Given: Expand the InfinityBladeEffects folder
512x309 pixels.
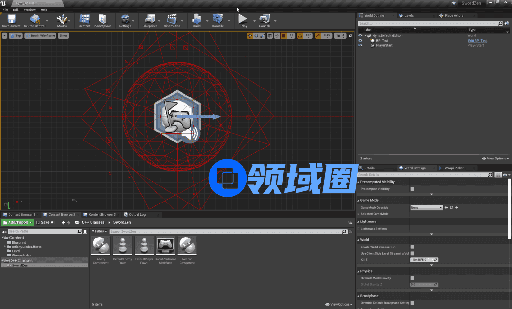Looking at the screenshot, I should click(5, 247).
